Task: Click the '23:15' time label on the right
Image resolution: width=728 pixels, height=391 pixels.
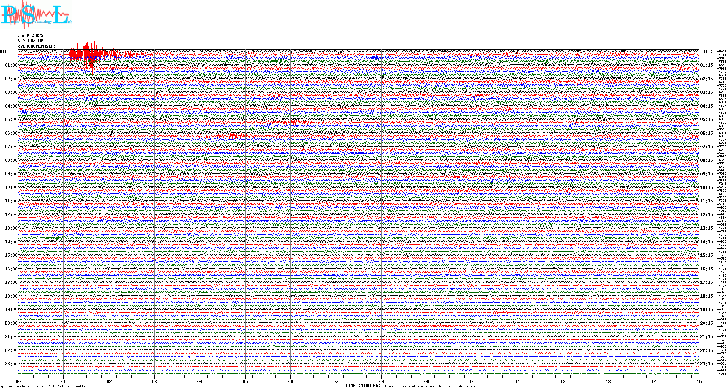Action: pos(707,364)
